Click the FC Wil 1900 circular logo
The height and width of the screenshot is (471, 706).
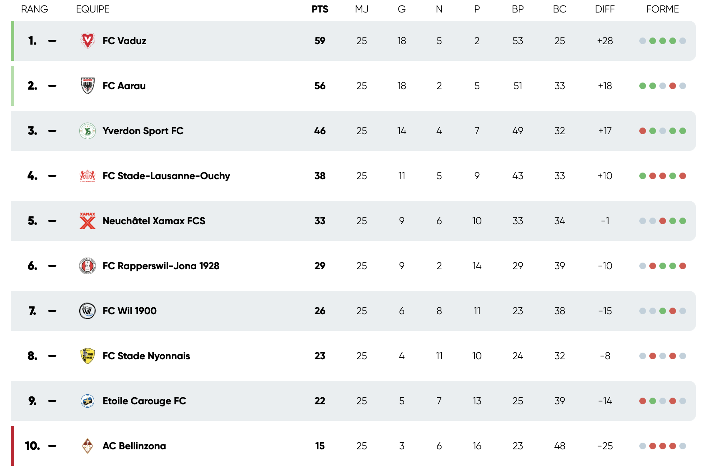pyautogui.click(x=88, y=311)
